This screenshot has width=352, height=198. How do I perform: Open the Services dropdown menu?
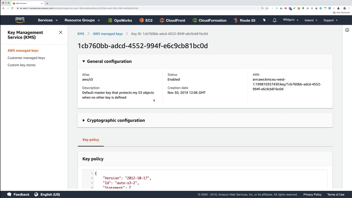[x=48, y=20]
